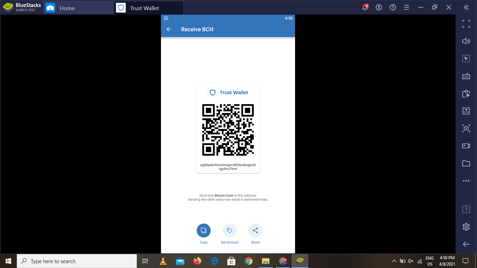Screen dimensions: 477x268
Task: Launch Firefox from the taskbar
Action: (x=197, y=261)
